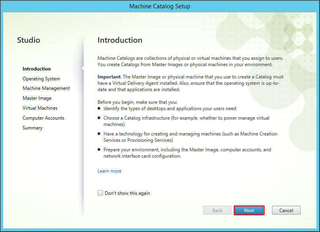Click the Machine Catalog Setup title bar
Screen dimensions: 320x232
(x=160, y=6)
